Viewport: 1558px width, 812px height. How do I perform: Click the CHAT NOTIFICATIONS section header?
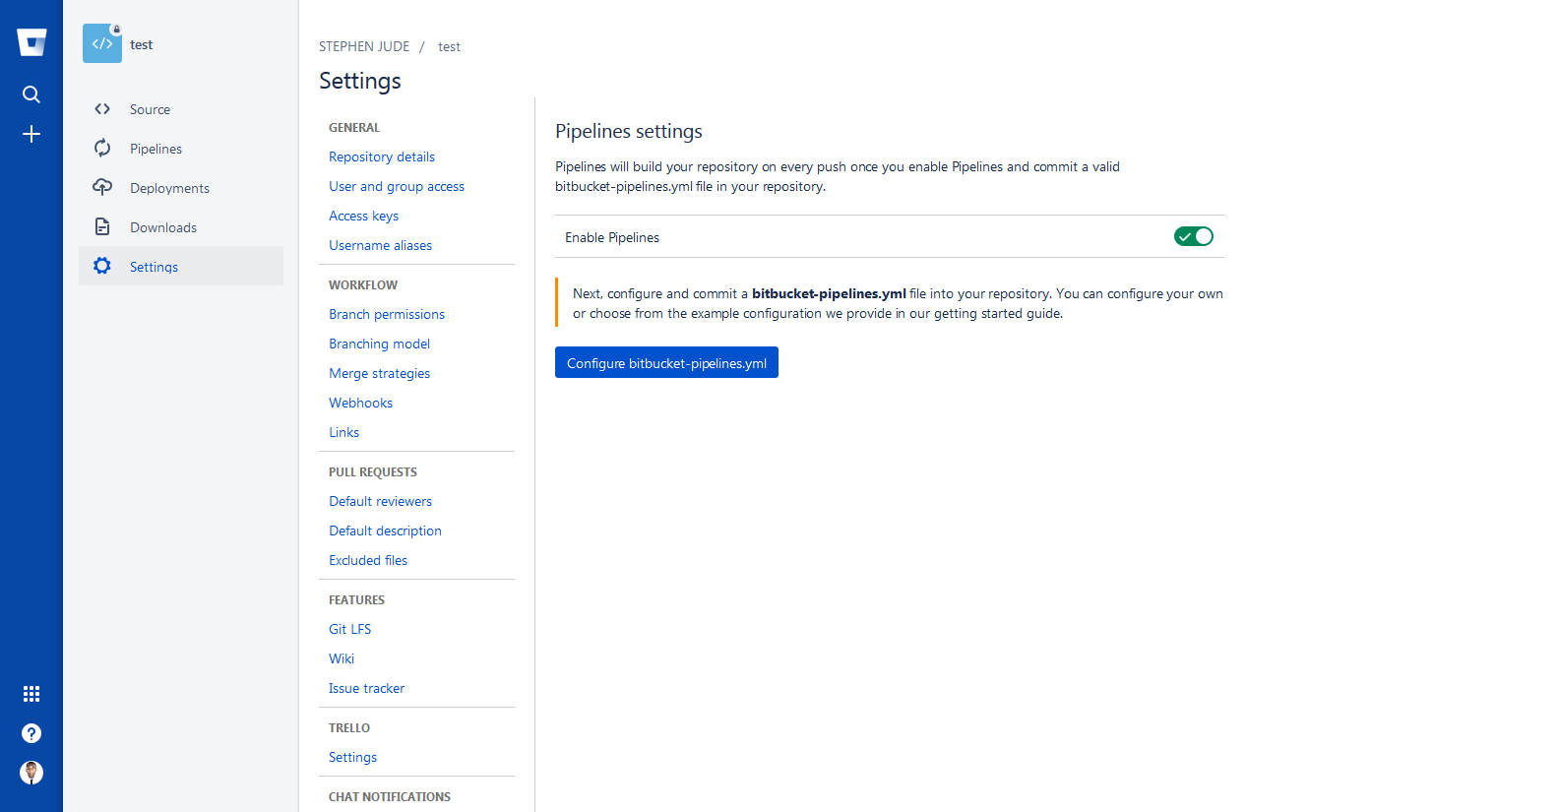[x=390, y=796]
